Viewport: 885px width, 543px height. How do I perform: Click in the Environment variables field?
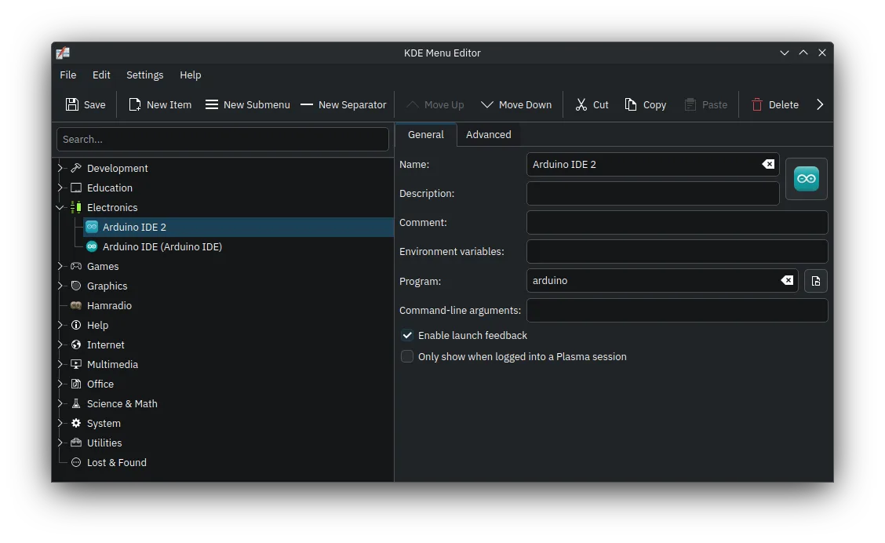pyautogui.click(x=677, y=252)
